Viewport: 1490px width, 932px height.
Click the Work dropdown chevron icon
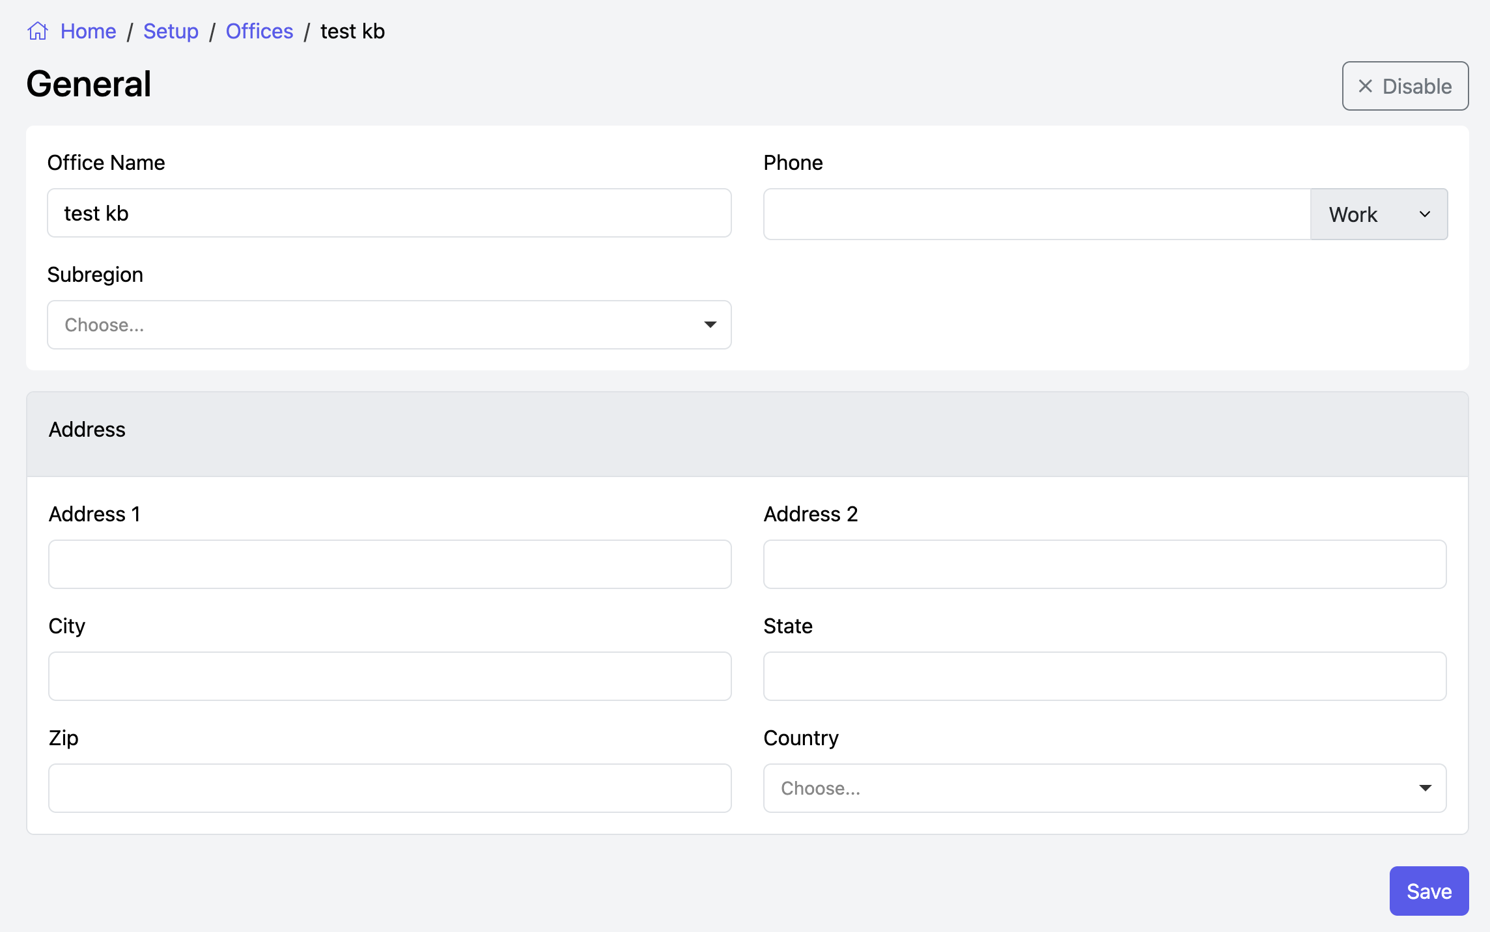pyautogui.click(x=1424, y=214)
